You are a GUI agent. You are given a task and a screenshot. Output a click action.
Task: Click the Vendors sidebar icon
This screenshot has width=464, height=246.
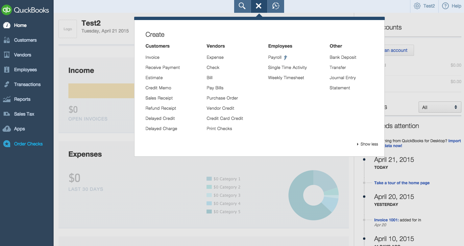pos(7,55)
